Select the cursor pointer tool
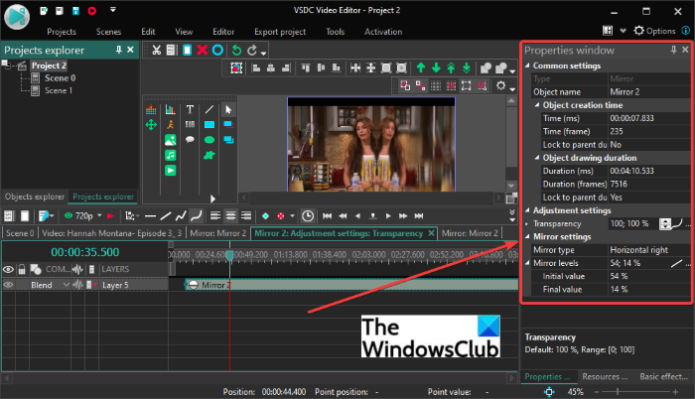Image resolution: width=695 pixels, height=399 pixels. point(228,109)
